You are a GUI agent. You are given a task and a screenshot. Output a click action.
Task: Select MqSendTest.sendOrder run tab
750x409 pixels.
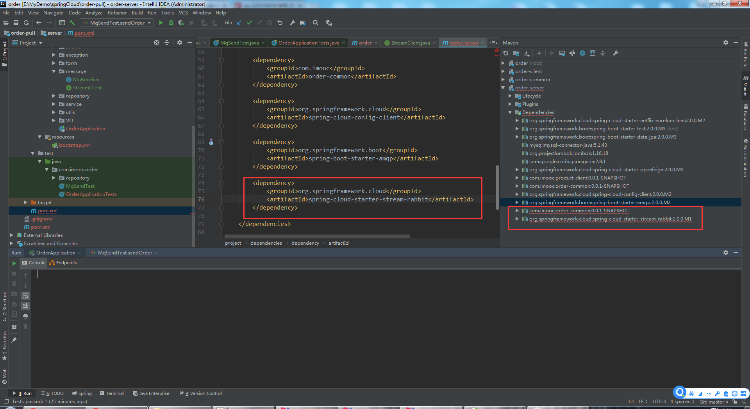(x=125, y=253)
